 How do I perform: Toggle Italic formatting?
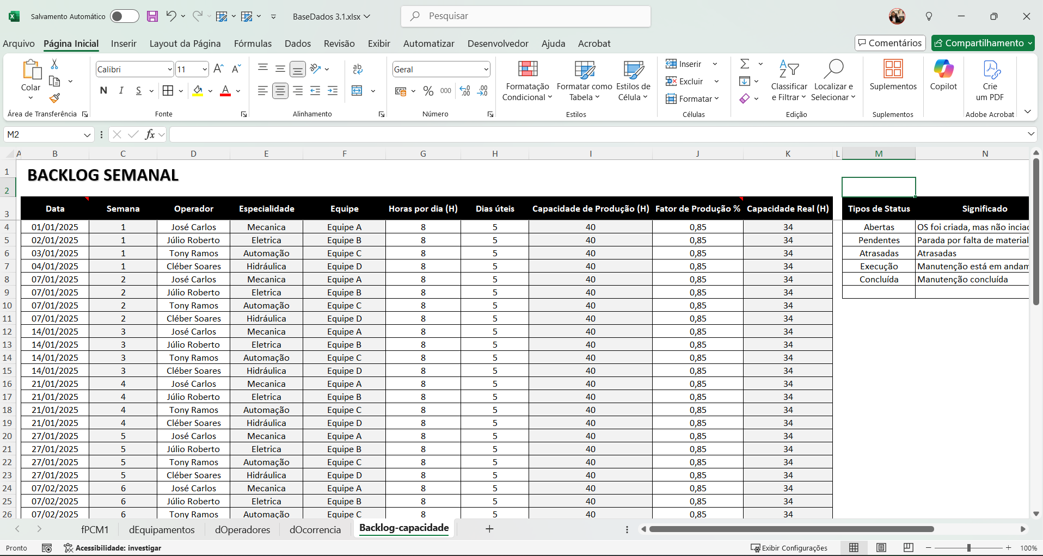point(121,91)
